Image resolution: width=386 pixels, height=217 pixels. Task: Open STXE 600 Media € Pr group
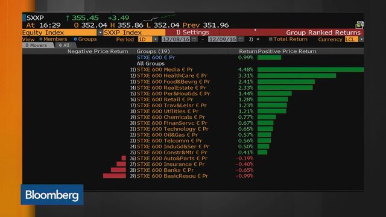[x=165, y=69]
